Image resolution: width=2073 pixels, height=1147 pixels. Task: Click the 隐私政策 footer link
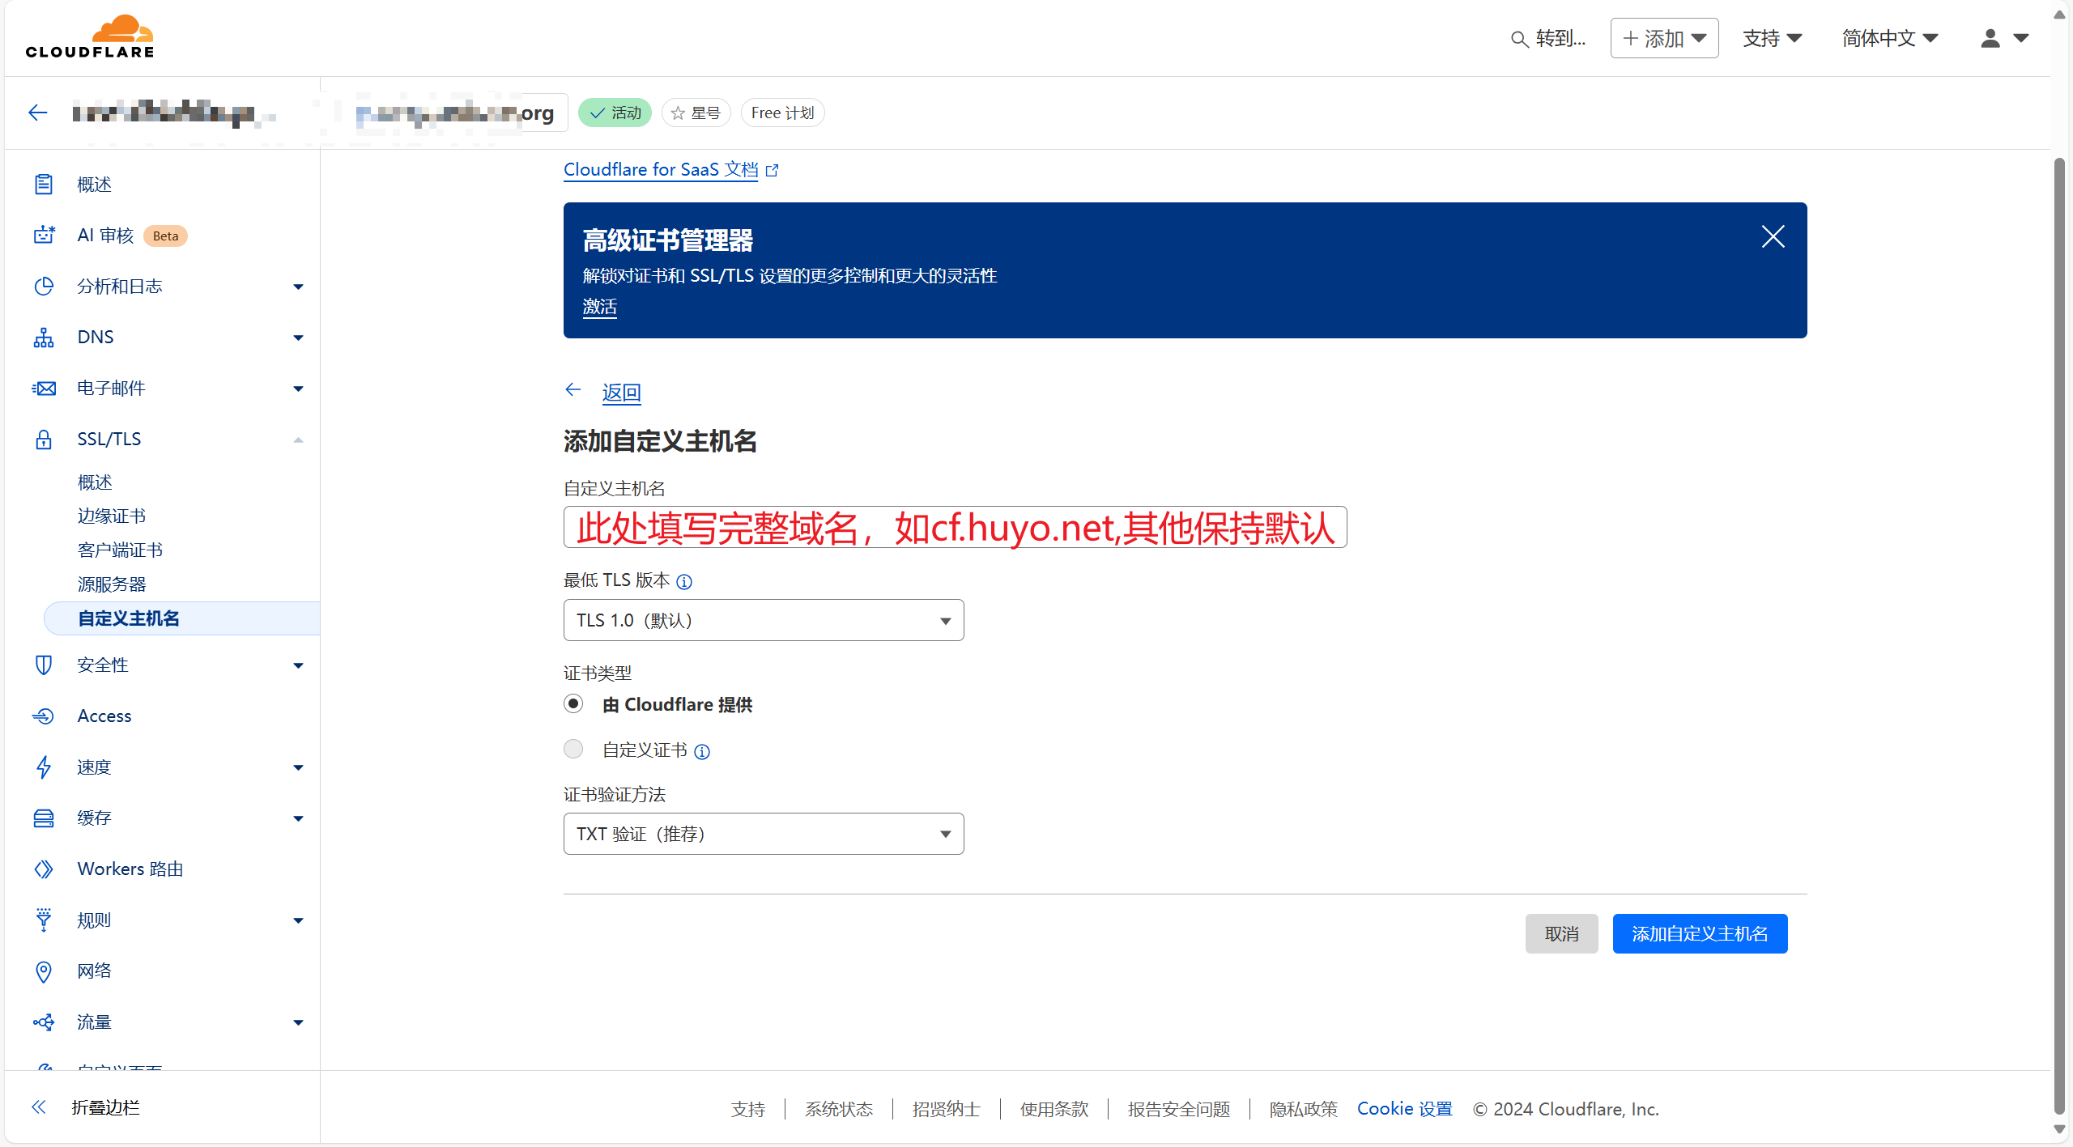pos(1303,1109)
